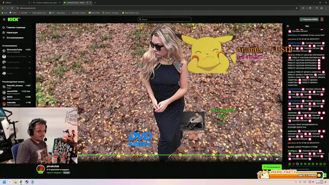Toggle theater mode in video player
Screen dimensions: 329x185
tap(266, 159)
